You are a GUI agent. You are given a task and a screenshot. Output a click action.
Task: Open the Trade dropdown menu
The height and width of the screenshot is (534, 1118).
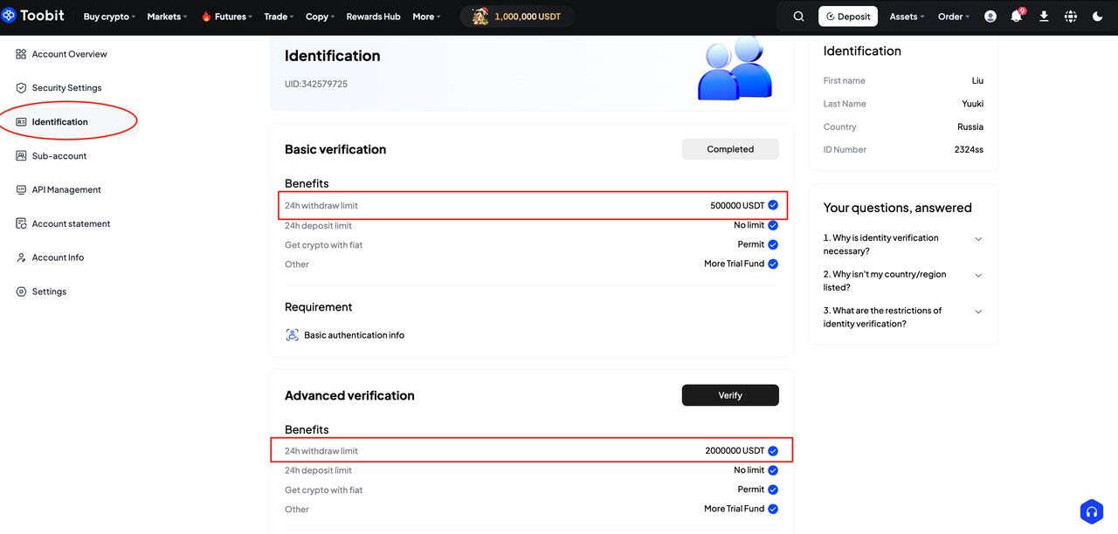point(279,17)
